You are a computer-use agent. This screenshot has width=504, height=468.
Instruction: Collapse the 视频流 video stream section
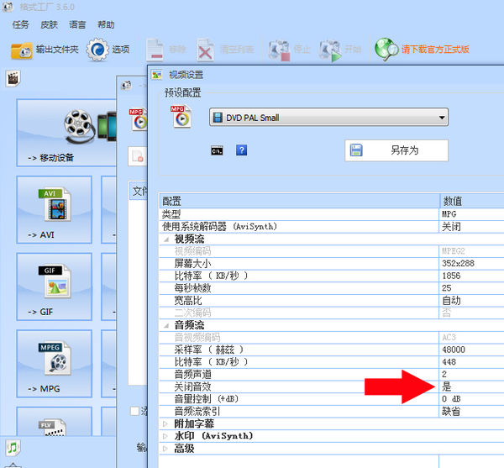pyautogui.click(x=167, y=239)
